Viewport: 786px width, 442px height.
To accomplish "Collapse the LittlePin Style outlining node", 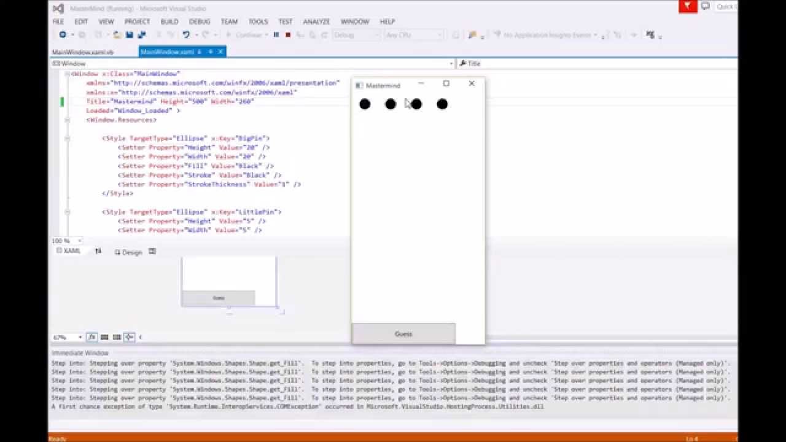I will [x=67, y=212].
